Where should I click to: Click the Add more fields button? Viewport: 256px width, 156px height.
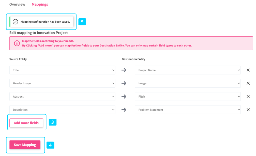pyautogui.click(x=26, y=123)
